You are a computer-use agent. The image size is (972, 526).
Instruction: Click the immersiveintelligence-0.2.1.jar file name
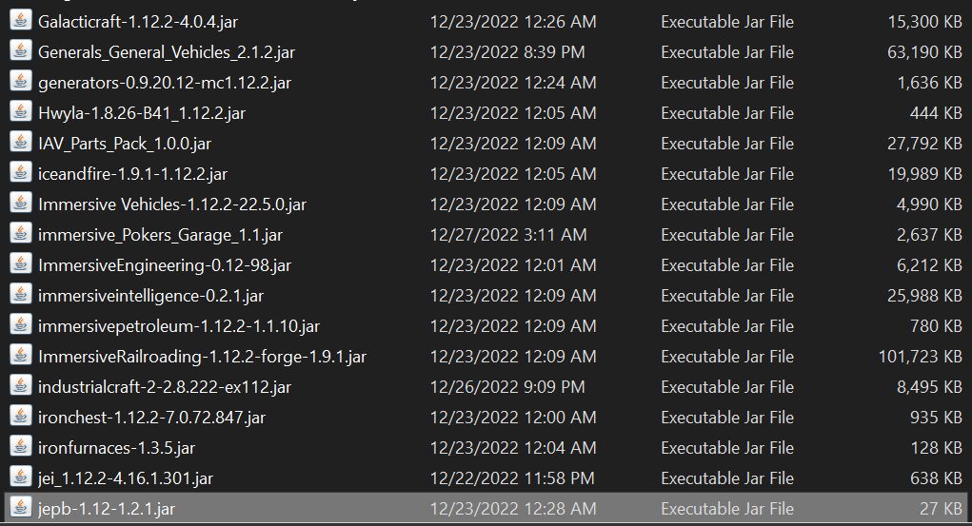tap(150, 296)
